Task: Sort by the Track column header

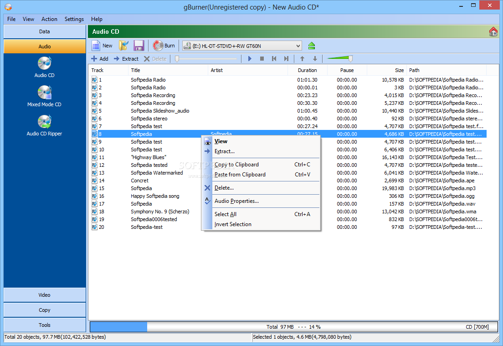Action: tap(108, 70)
